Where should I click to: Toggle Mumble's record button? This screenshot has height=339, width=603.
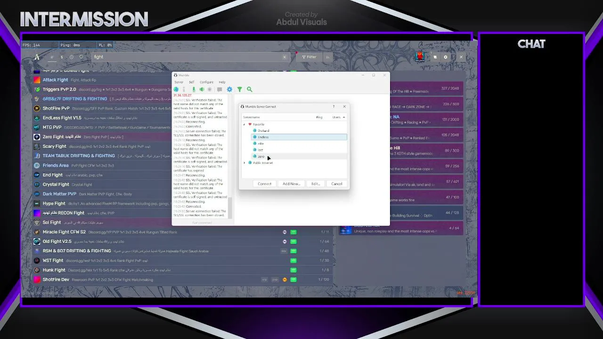coord(210,89)
